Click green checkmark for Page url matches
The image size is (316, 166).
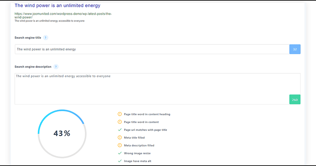120,130
